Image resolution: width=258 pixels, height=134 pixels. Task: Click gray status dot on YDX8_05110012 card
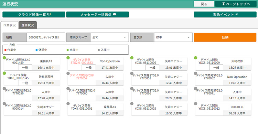(x=195, y=103)
